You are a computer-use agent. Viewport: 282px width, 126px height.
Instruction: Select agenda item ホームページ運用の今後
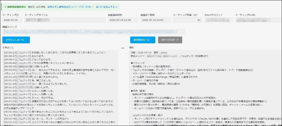tap(145, 80)
